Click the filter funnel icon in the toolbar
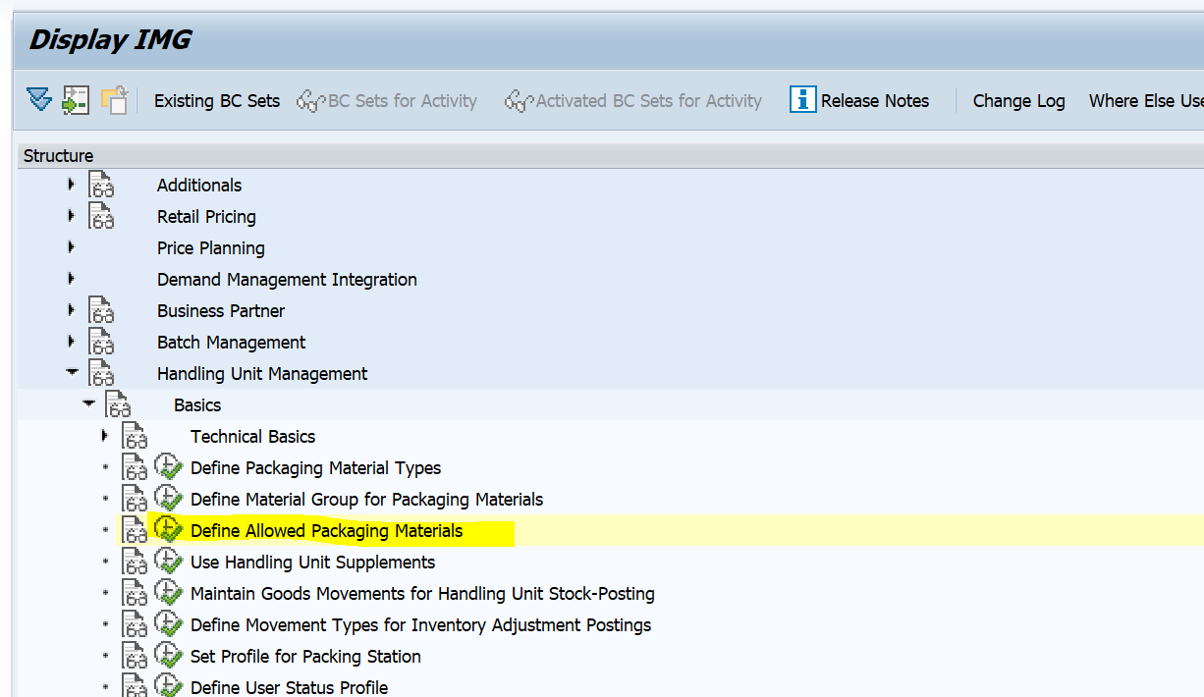Viewport: 1204px width, 697px height. pyautogui.click(x=38, y=100)
